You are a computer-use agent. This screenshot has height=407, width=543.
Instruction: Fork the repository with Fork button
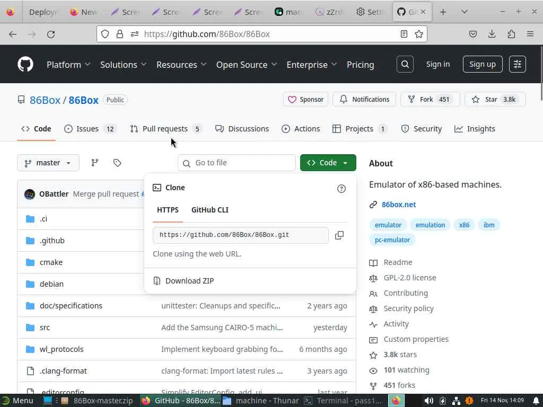pos(430,100)
